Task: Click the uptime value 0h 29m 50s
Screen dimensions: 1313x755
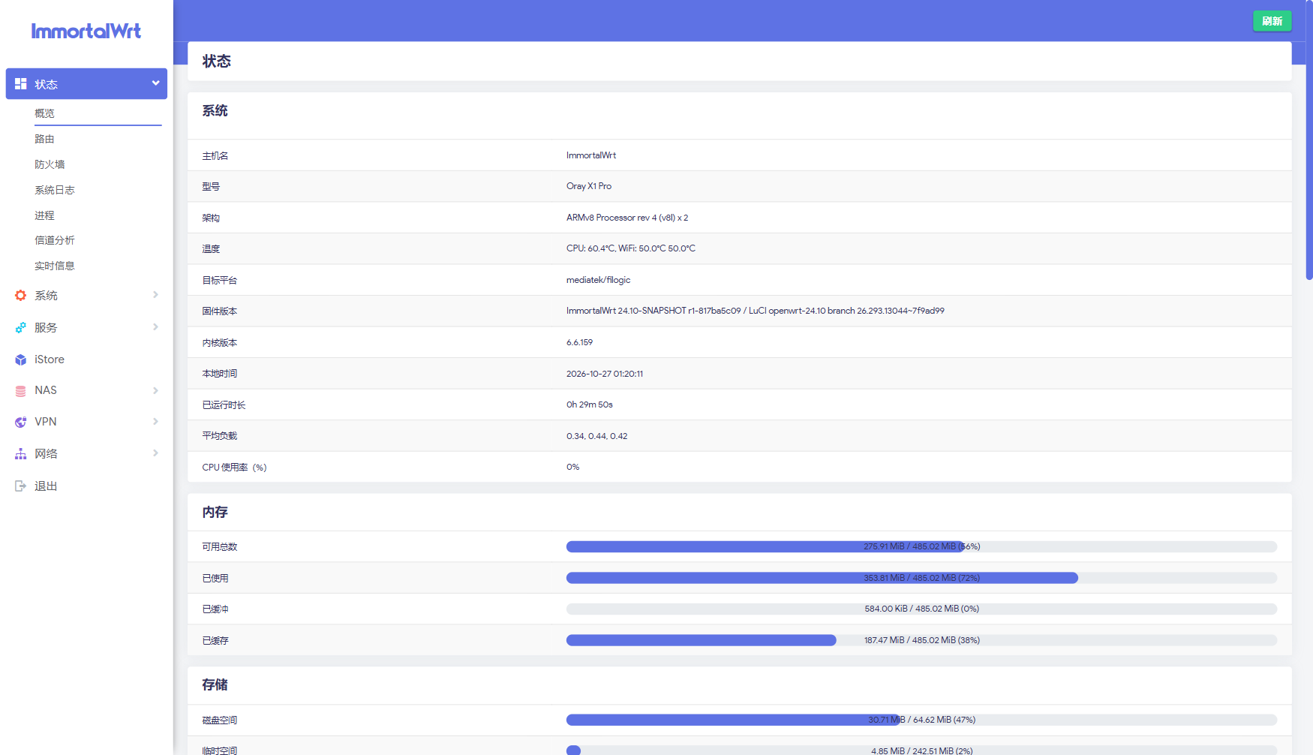Action: click(x=590, y=405)
